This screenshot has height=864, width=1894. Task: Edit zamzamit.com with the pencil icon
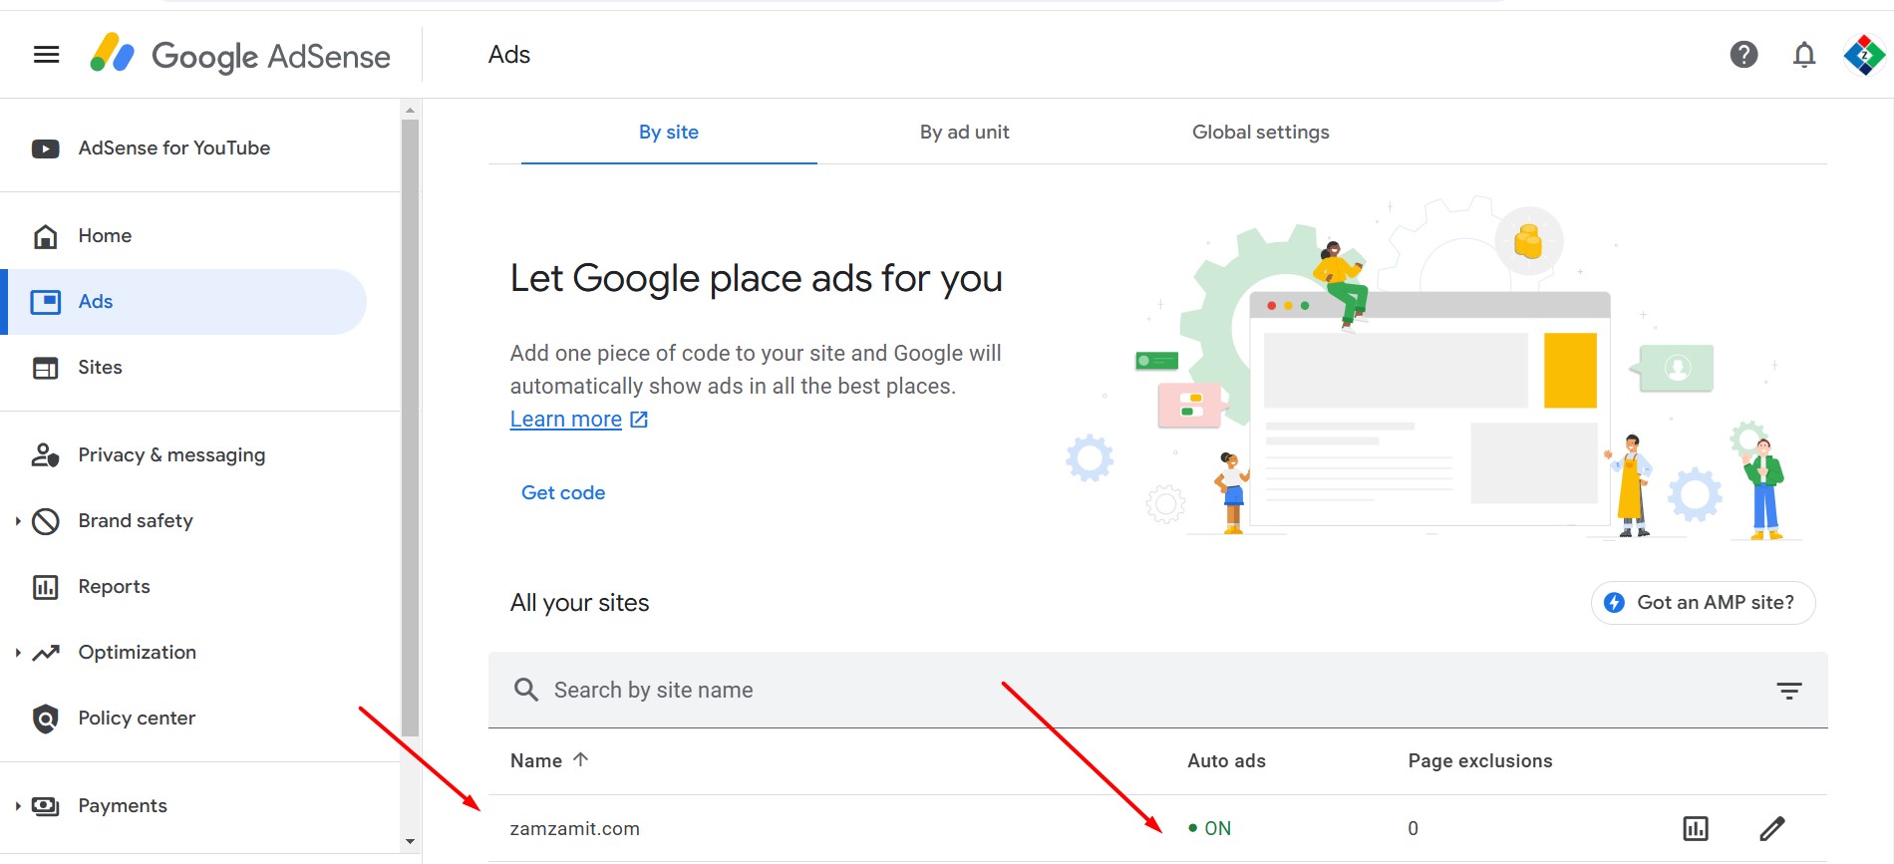[1772, 828]
